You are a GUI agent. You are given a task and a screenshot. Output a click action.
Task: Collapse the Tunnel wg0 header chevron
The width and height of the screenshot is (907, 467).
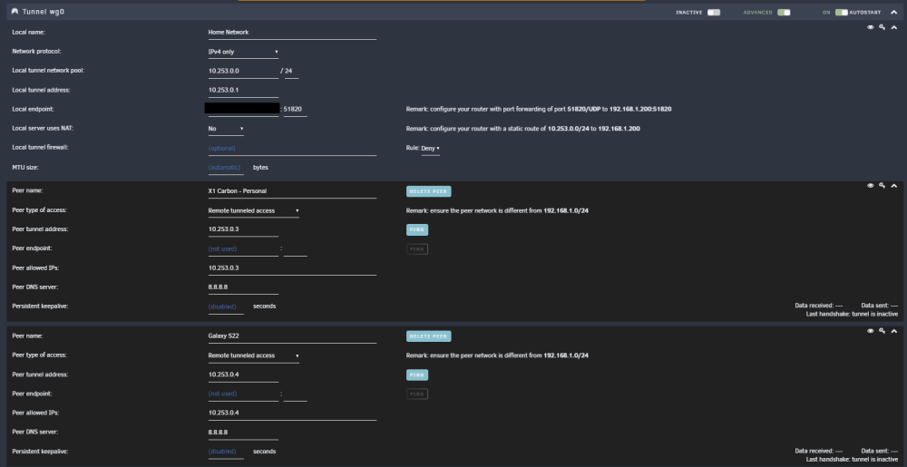click(893, 12)
